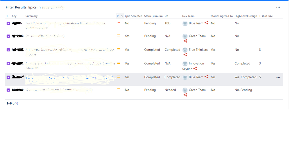290x144 pixels.
Task: Open the gadget options three-dot menu
Action: point(278,7)
